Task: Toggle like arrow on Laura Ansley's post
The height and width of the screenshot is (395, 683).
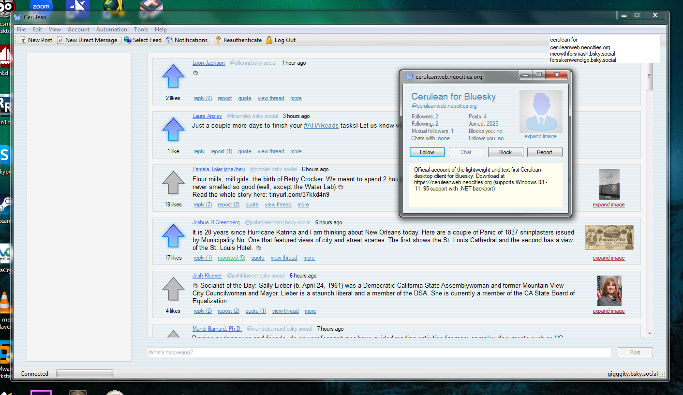Action: pos(173,130)
